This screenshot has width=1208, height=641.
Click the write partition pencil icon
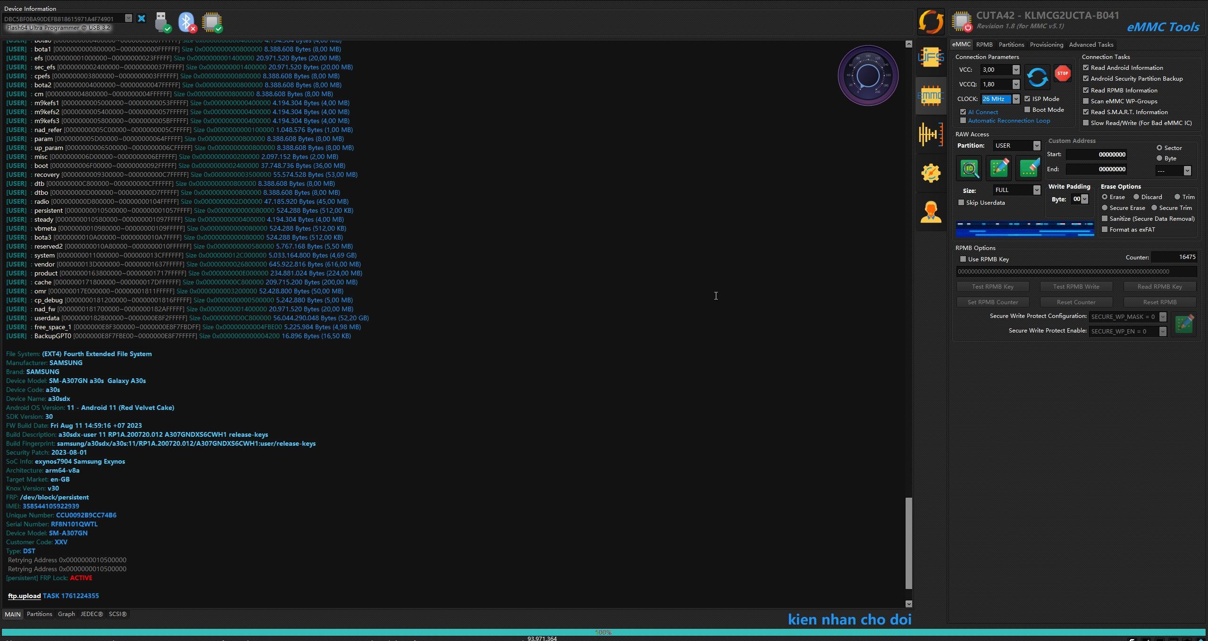999,168
